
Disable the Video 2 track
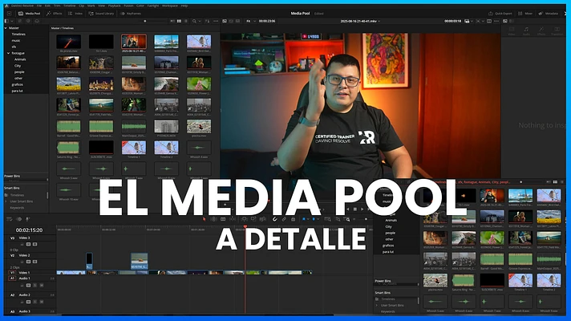(x=35, y=262)
